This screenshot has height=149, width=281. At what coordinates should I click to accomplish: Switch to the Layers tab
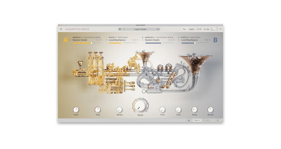(x=191, y=29)
